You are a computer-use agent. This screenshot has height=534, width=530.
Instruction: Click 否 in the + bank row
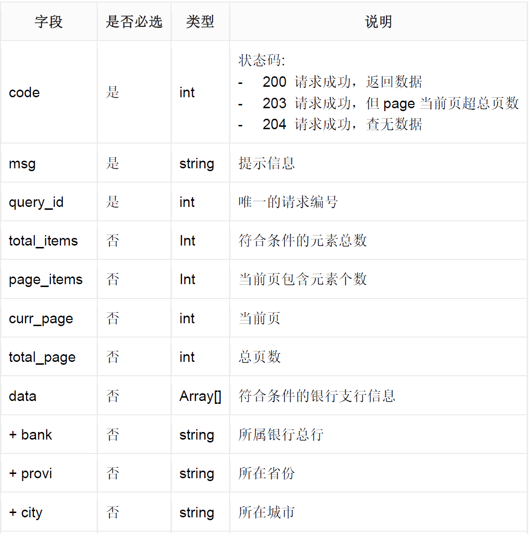(x=112, y=434)
